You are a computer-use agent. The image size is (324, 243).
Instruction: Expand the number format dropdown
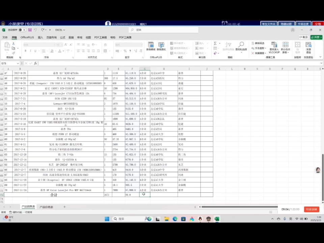(142, 44)
